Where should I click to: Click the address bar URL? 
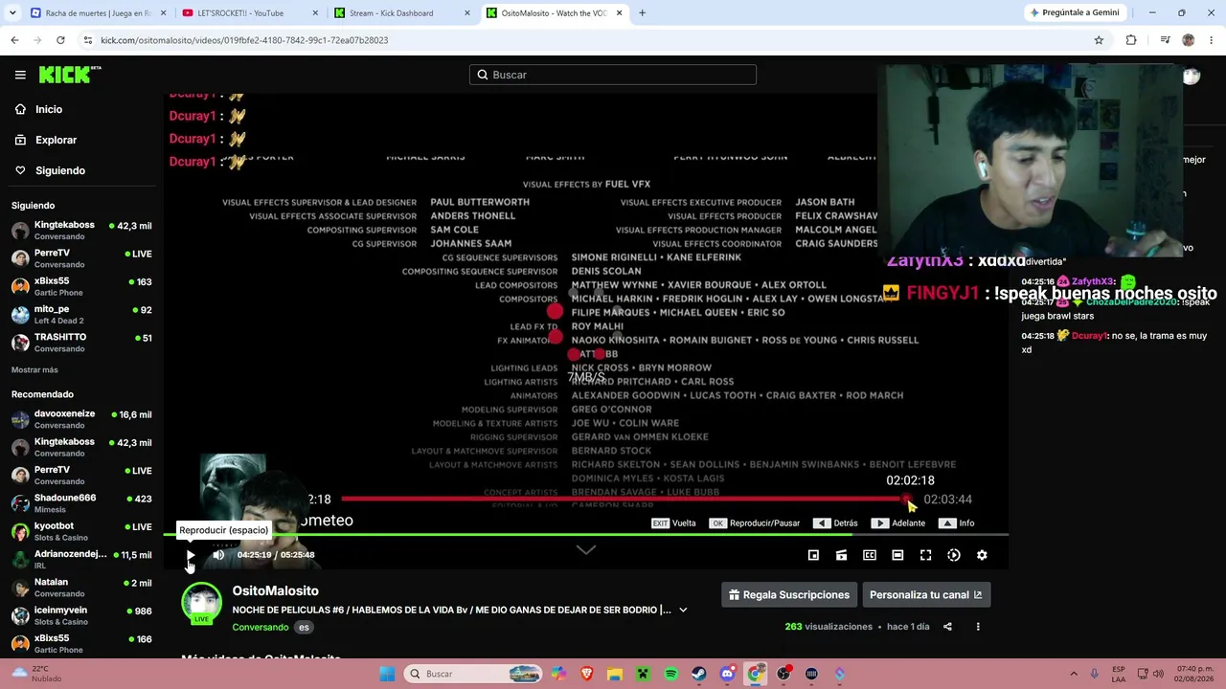(244, 40)
